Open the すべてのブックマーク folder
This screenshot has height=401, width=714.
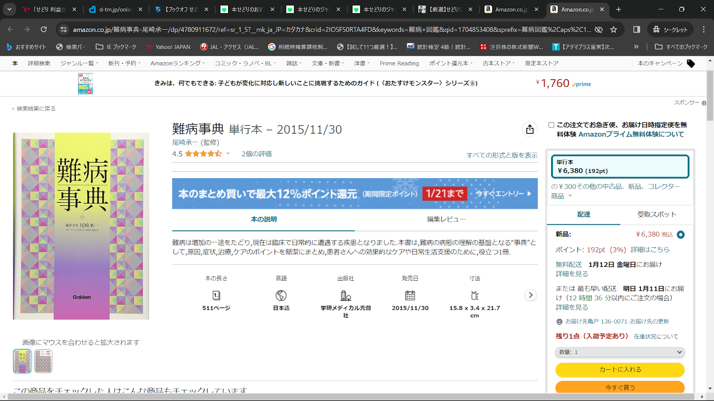pyautogui.click(x=681, y=47)
